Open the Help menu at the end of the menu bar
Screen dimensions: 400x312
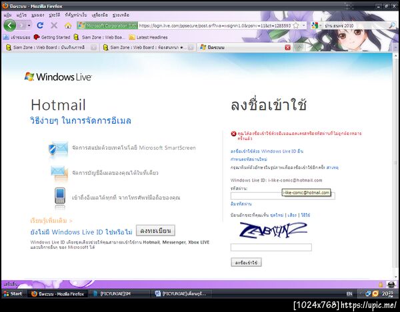pos(121,15)
